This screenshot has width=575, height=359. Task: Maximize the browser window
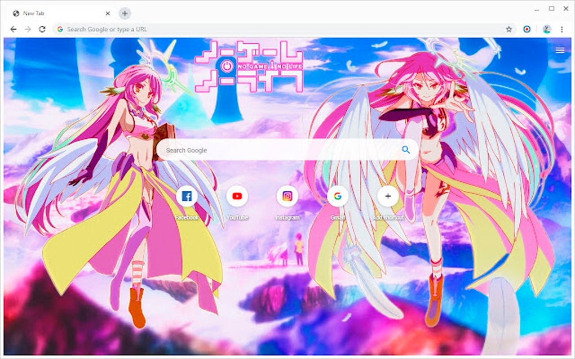point(551,8)
